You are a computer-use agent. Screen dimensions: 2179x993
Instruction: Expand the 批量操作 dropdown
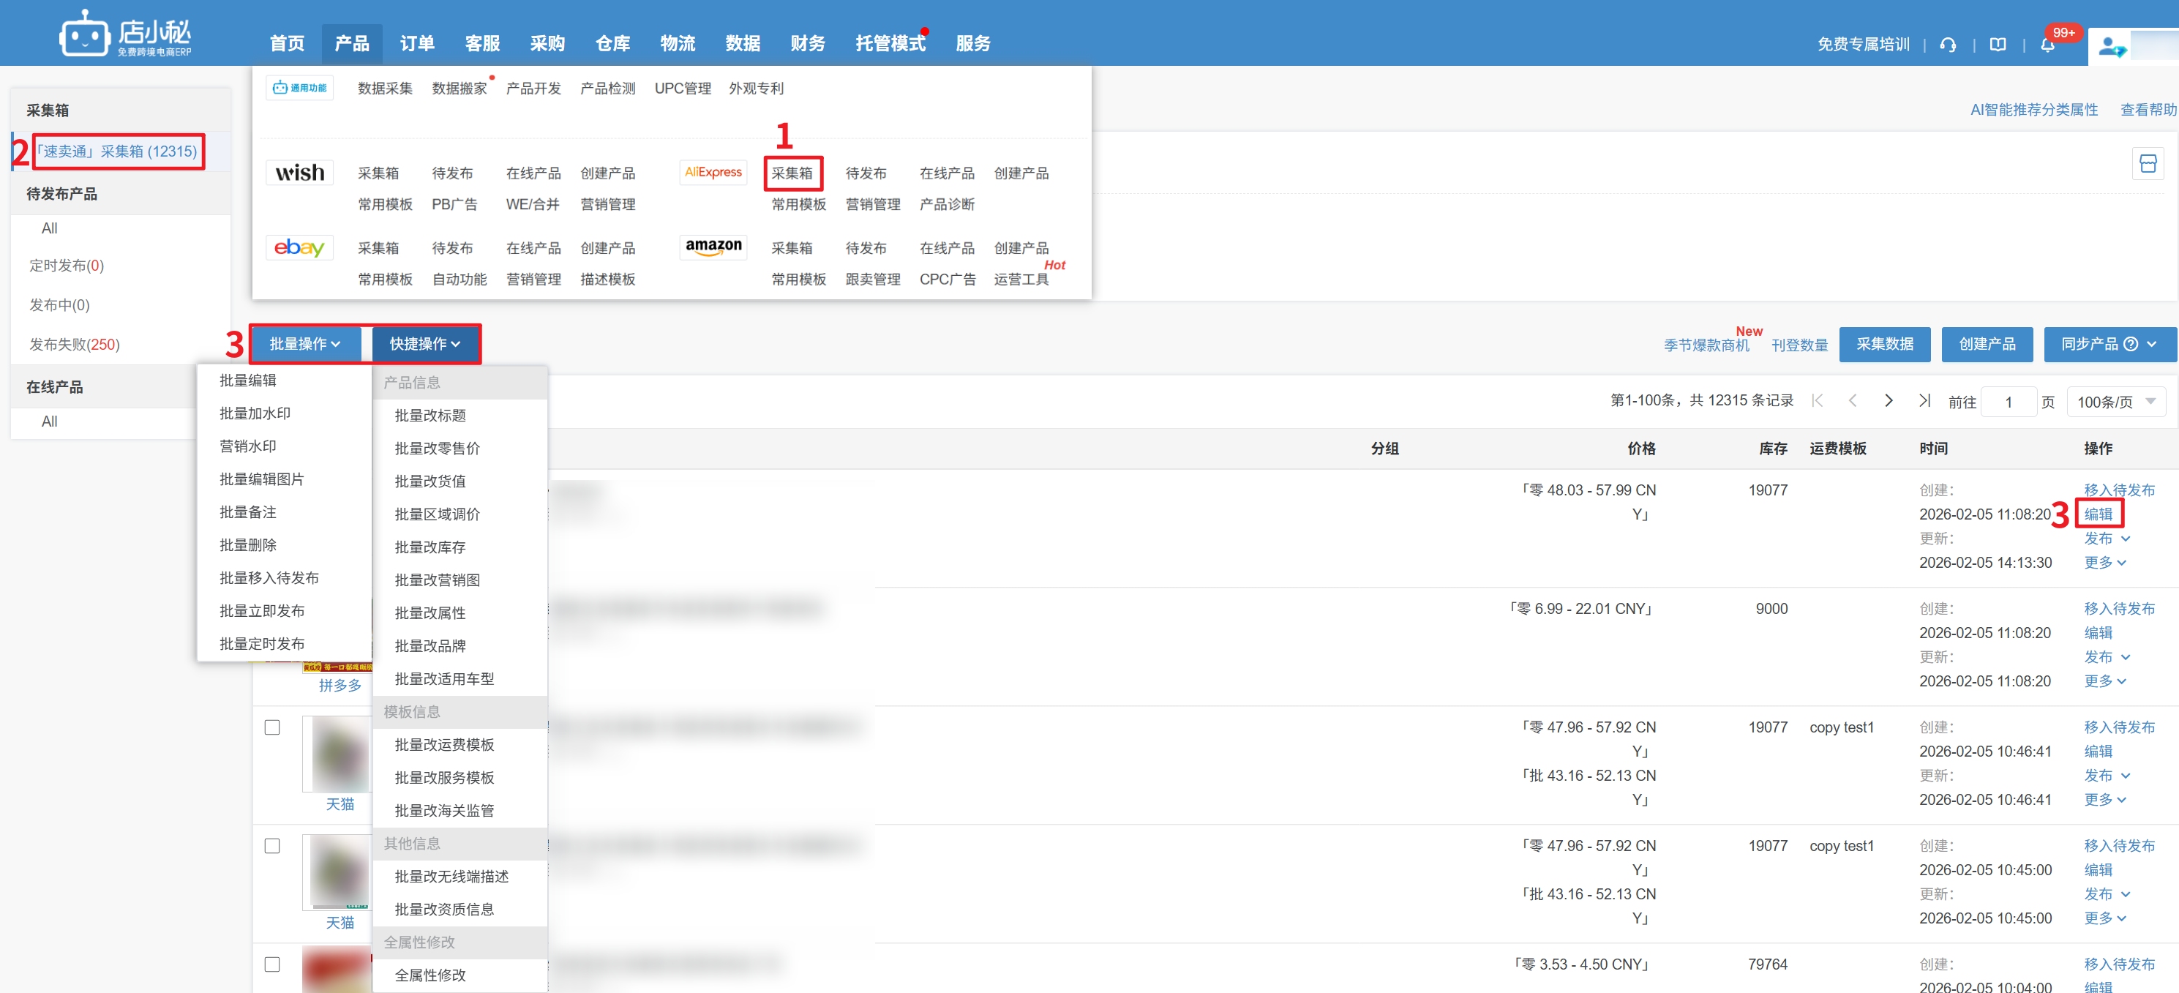coord(304,344)
